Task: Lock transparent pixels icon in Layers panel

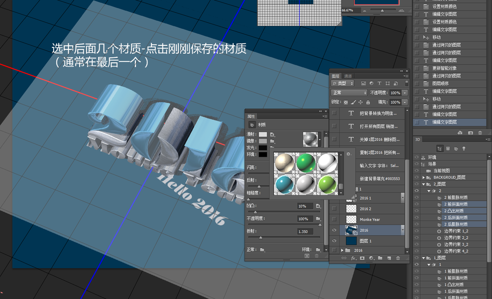Action: (346, 102)
